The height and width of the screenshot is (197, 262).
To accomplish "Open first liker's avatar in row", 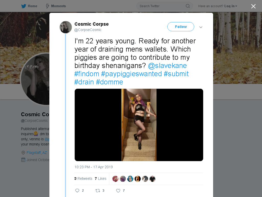I will coord(115,179).
